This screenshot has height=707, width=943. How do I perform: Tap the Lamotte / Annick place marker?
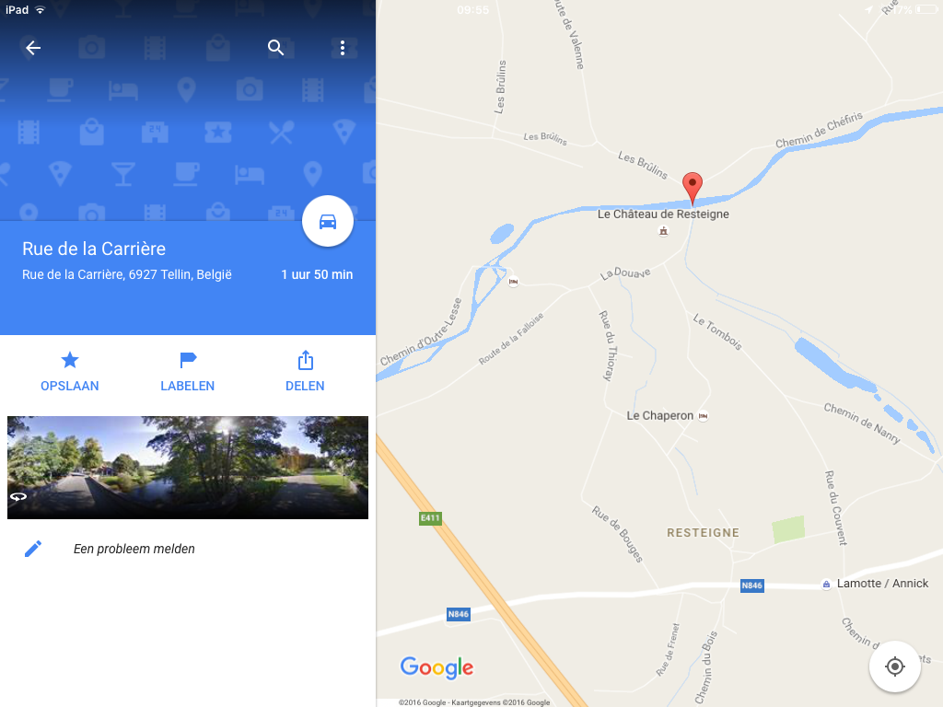click(826, 584)
